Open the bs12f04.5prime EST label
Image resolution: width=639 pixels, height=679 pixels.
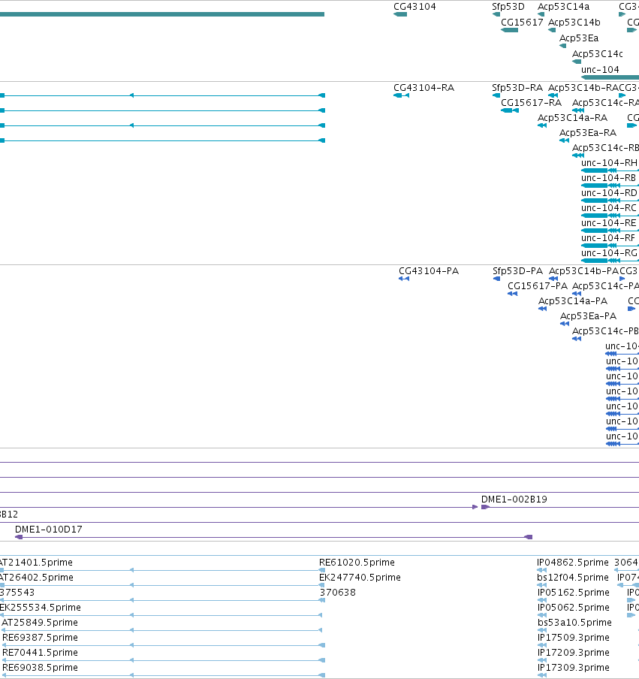tap(573, 578)
